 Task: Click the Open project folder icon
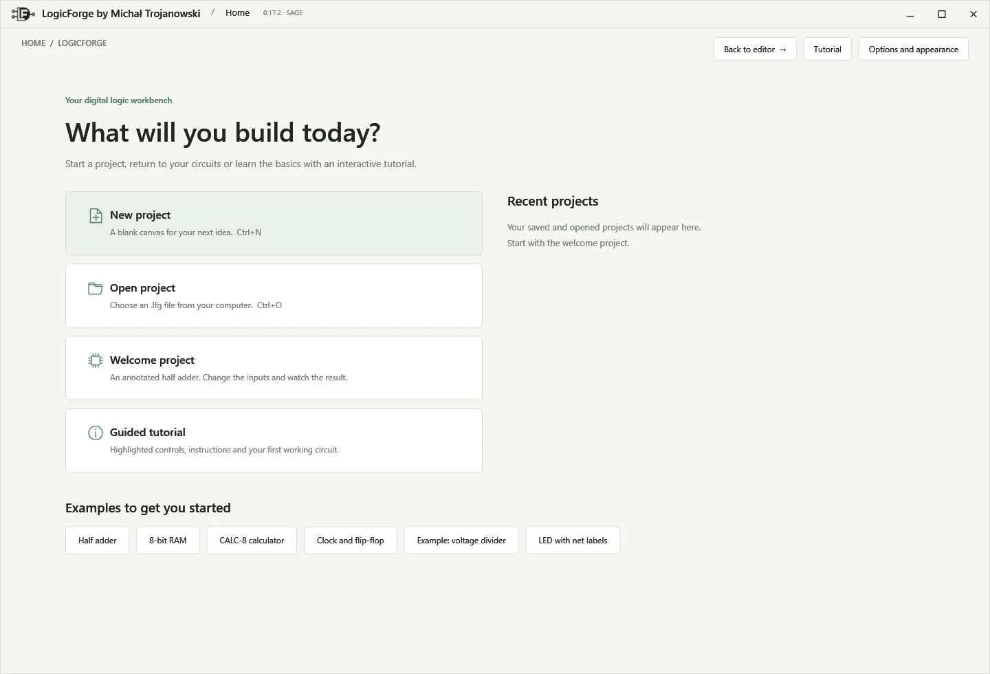[96, 288]
